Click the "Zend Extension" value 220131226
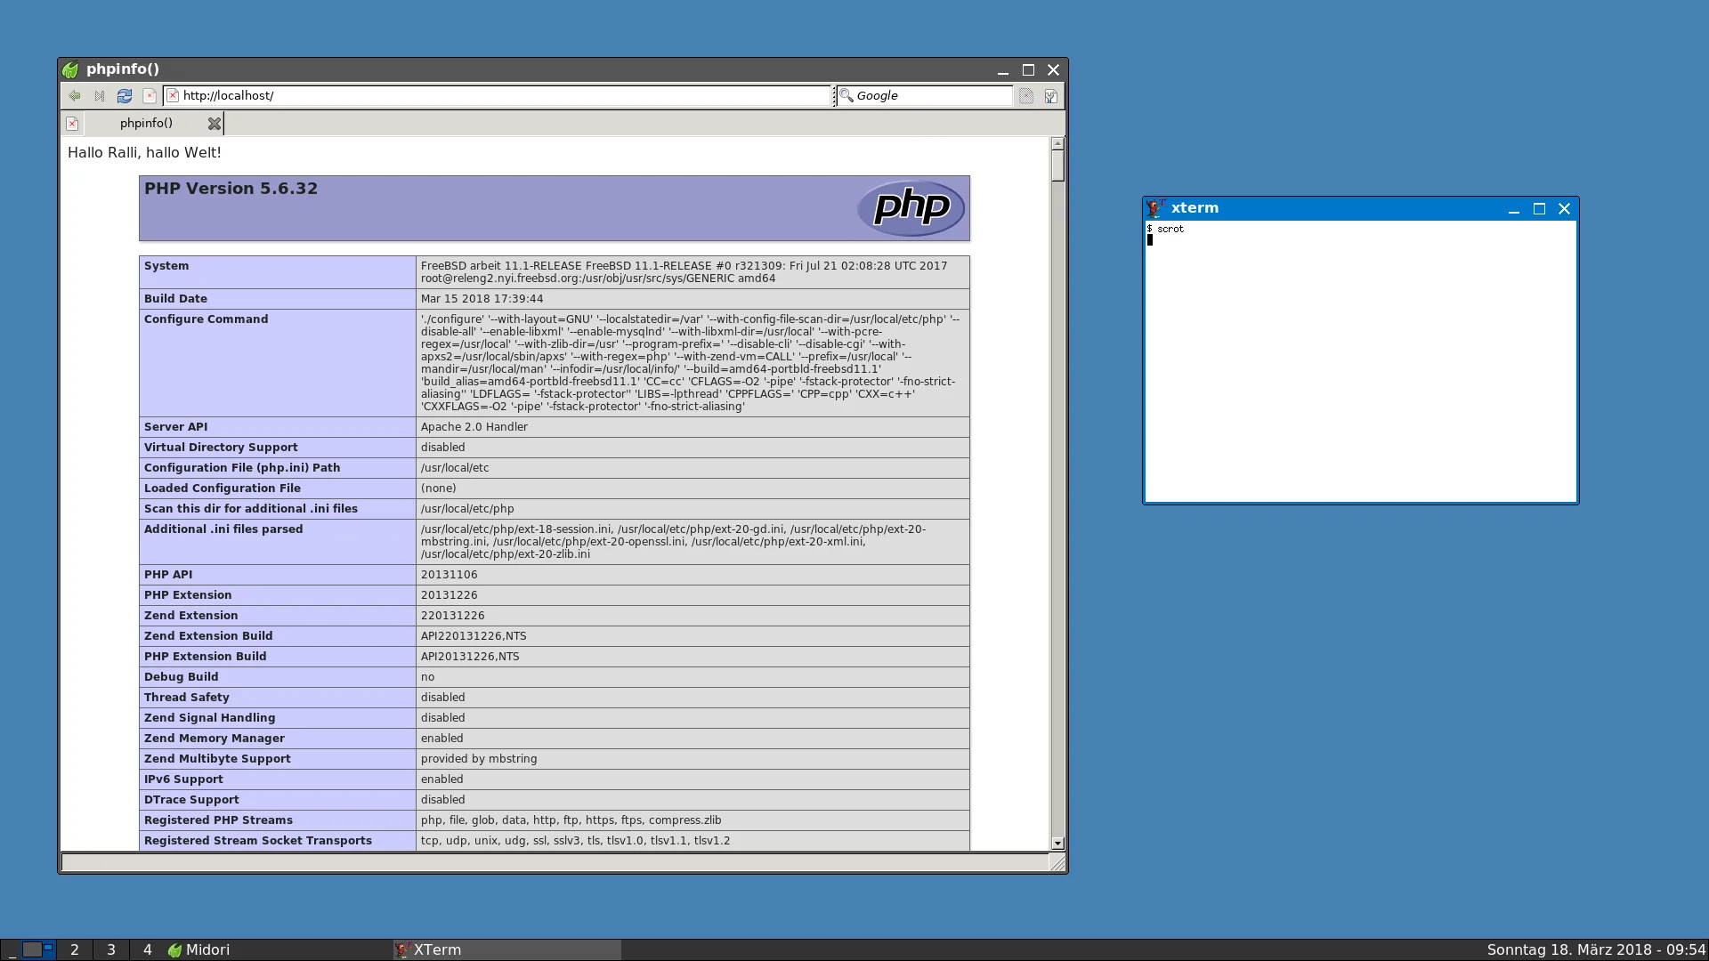The image size is (1709, 961). pos(453,616)
